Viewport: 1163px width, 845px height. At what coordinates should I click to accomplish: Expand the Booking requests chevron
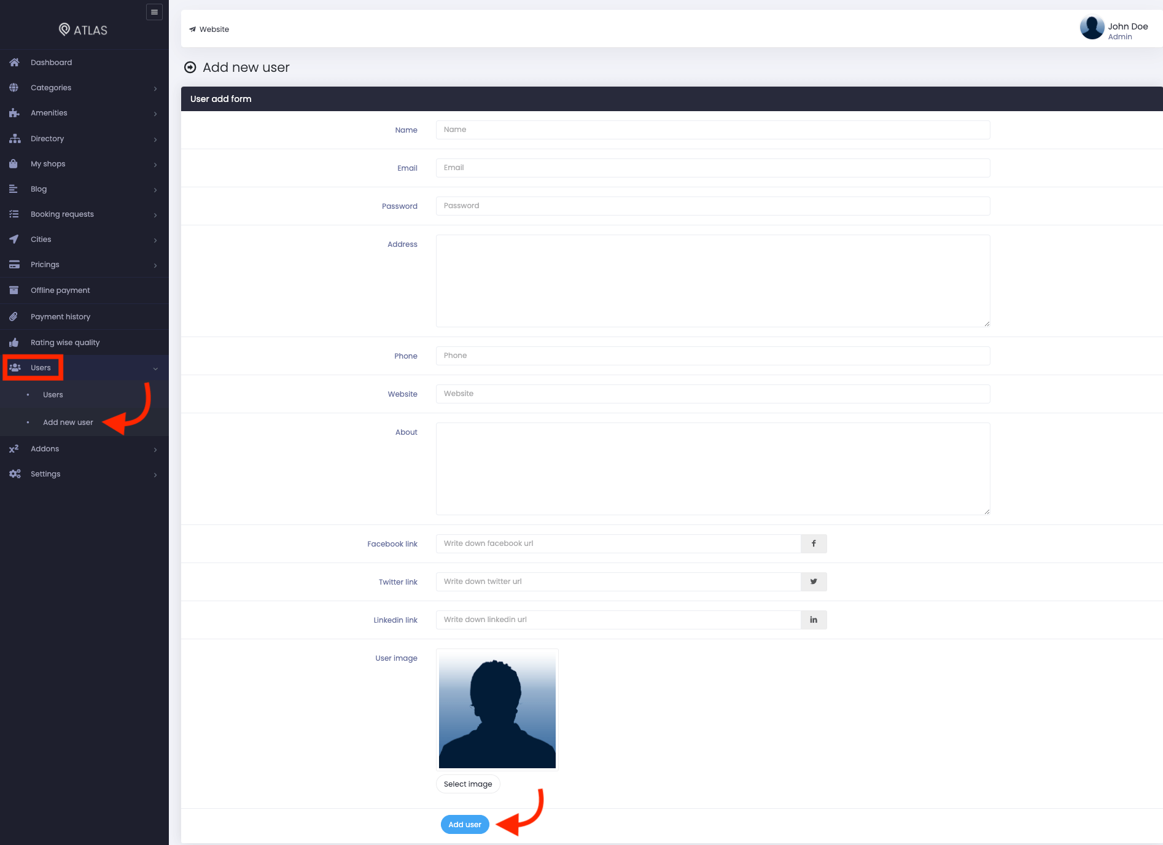tap(155, 215)
